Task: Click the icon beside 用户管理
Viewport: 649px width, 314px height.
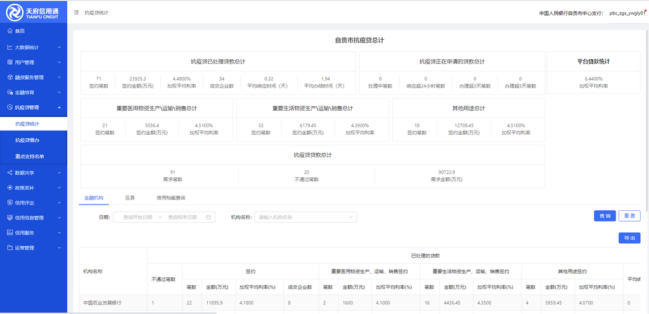Action: [10, 62]
